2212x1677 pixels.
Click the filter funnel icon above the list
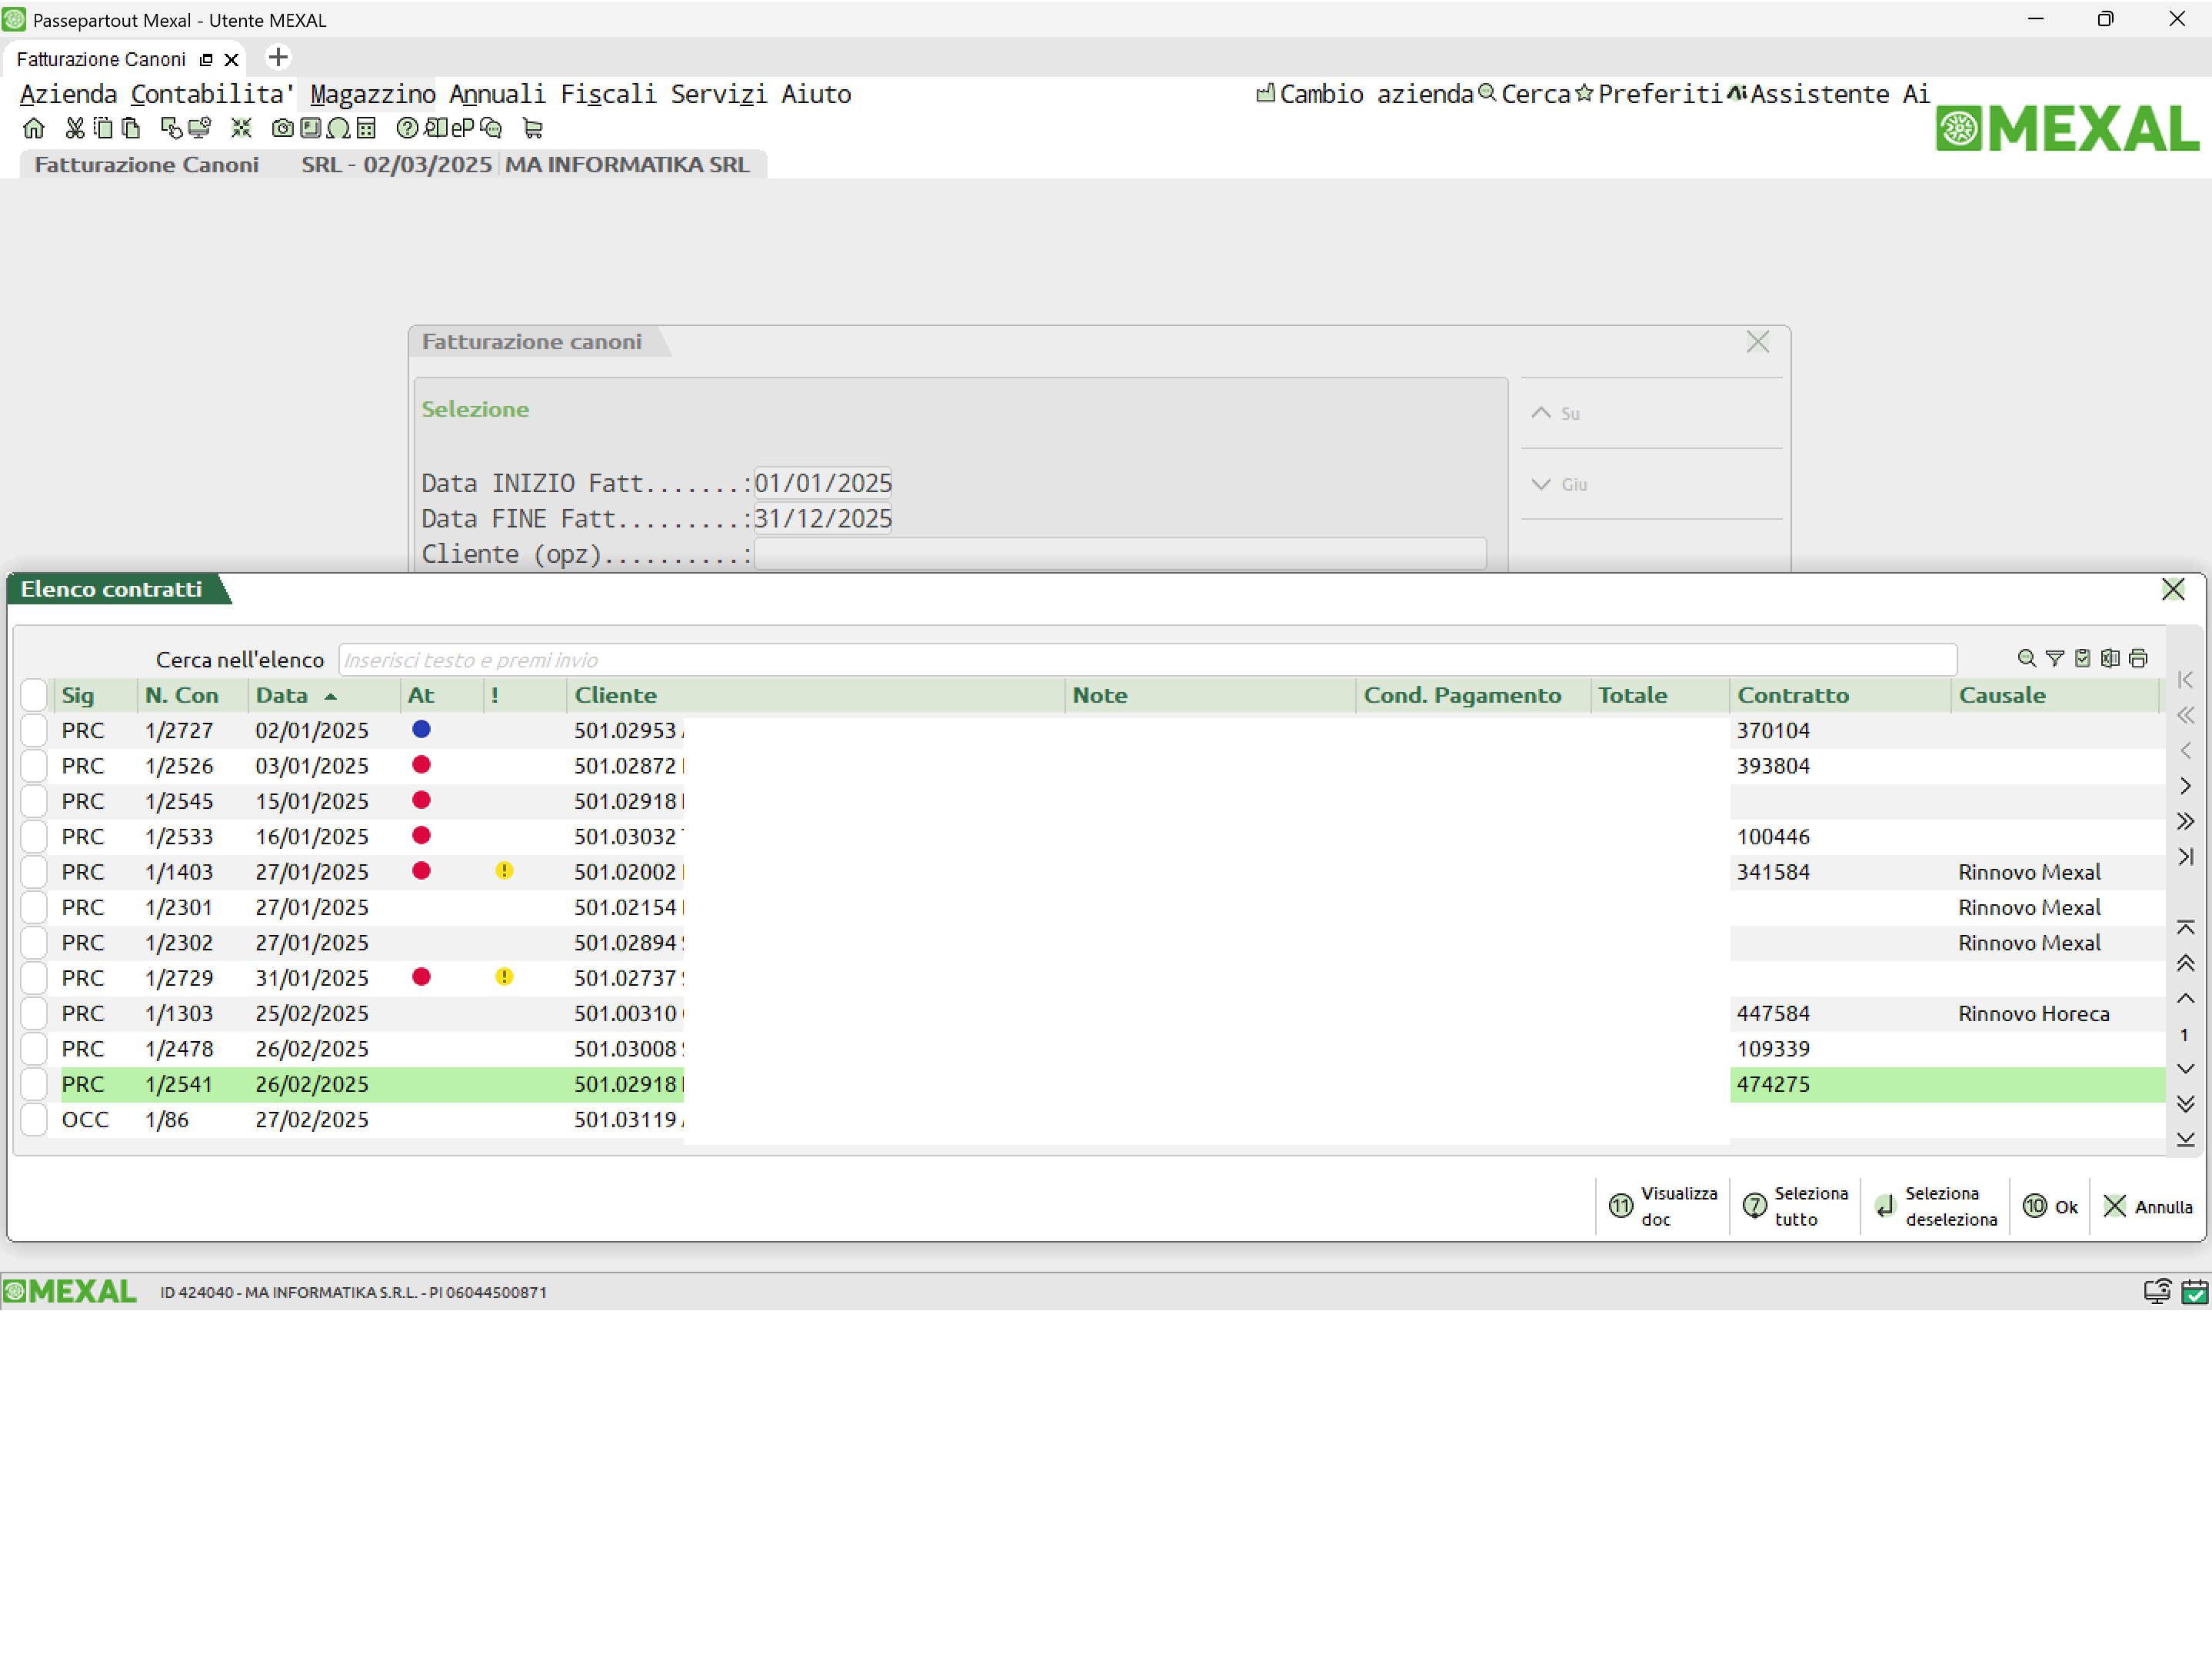2054,658
